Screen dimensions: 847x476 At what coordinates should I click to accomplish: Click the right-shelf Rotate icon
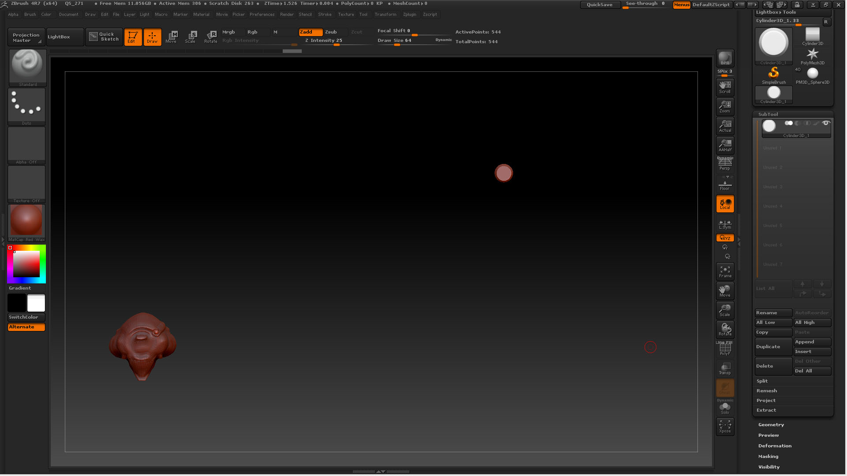click(x=725, y=330)
